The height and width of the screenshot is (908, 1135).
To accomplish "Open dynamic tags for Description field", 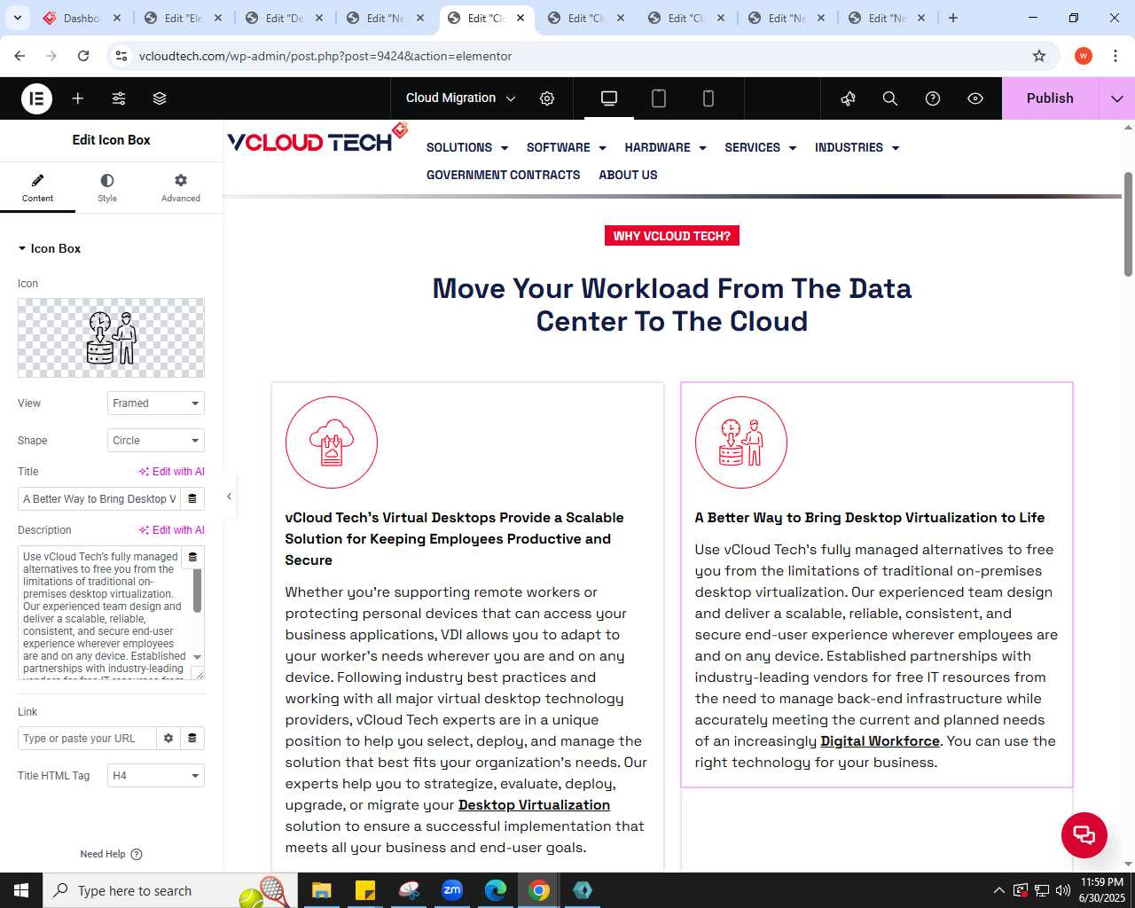I will coord(192,558).
